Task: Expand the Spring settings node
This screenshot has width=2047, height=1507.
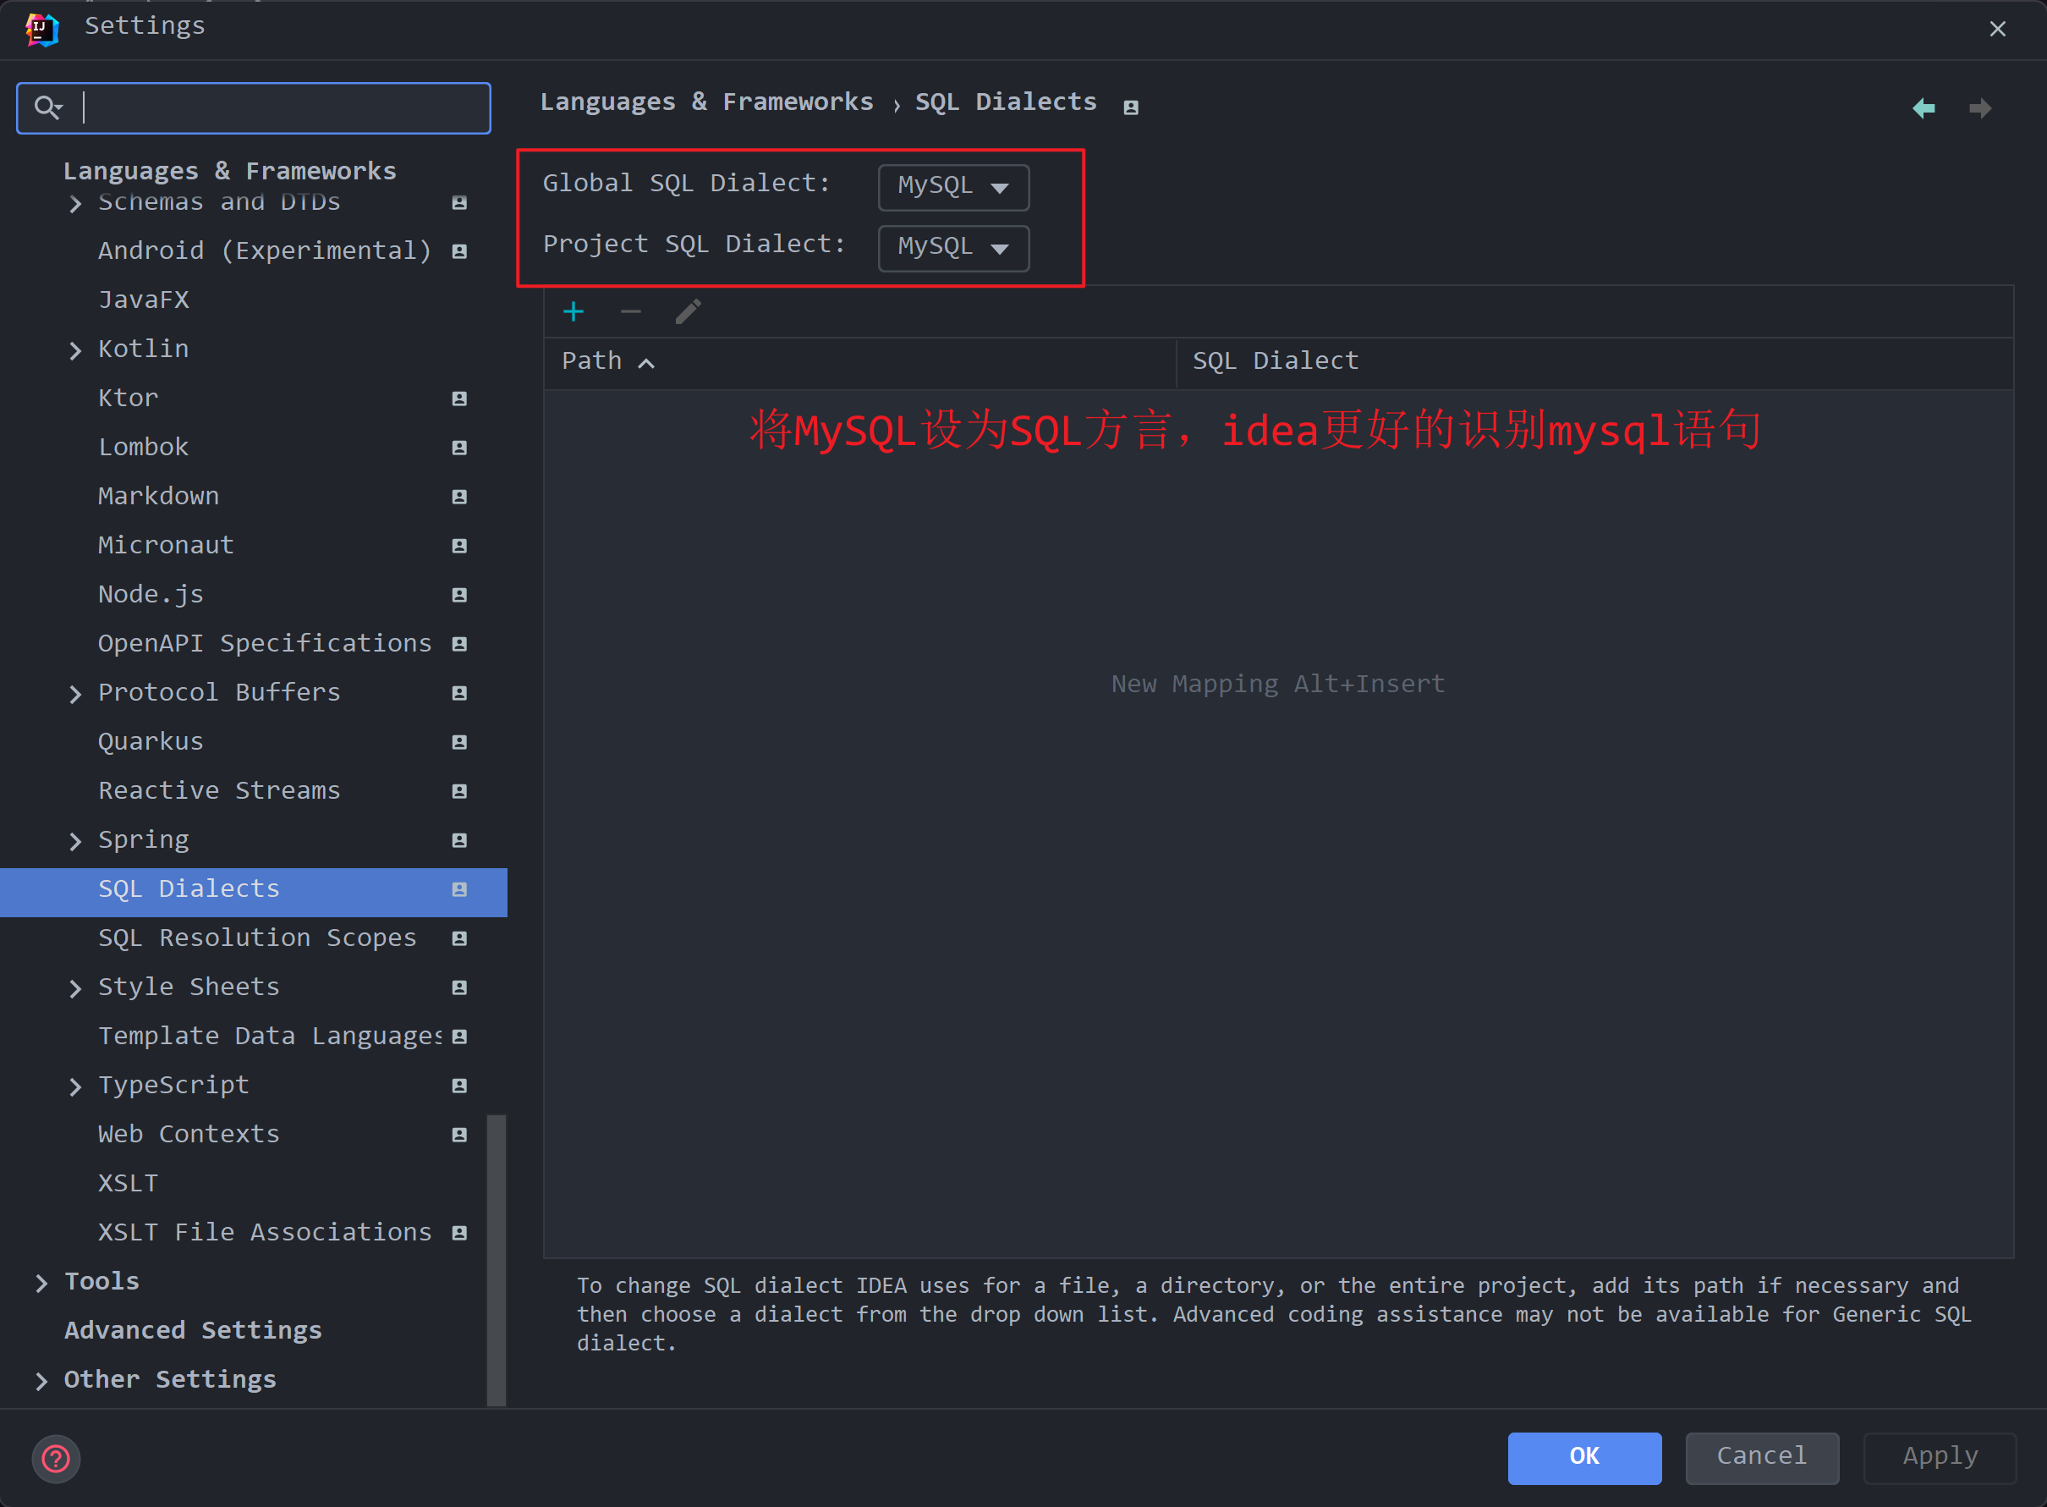Action: click(x=75, y=841)
